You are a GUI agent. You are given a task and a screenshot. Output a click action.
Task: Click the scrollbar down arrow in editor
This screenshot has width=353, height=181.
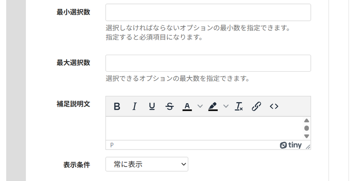point(307,136)
